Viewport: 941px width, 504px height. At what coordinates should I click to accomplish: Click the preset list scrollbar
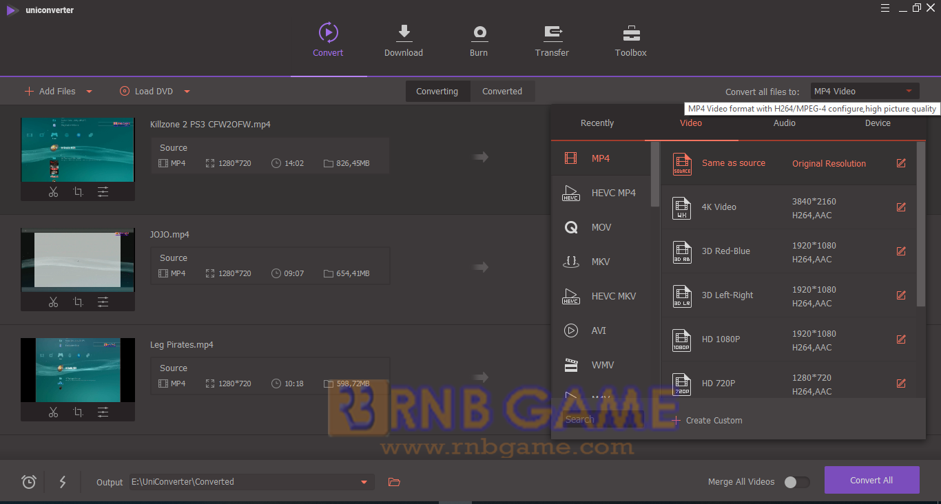921,224
